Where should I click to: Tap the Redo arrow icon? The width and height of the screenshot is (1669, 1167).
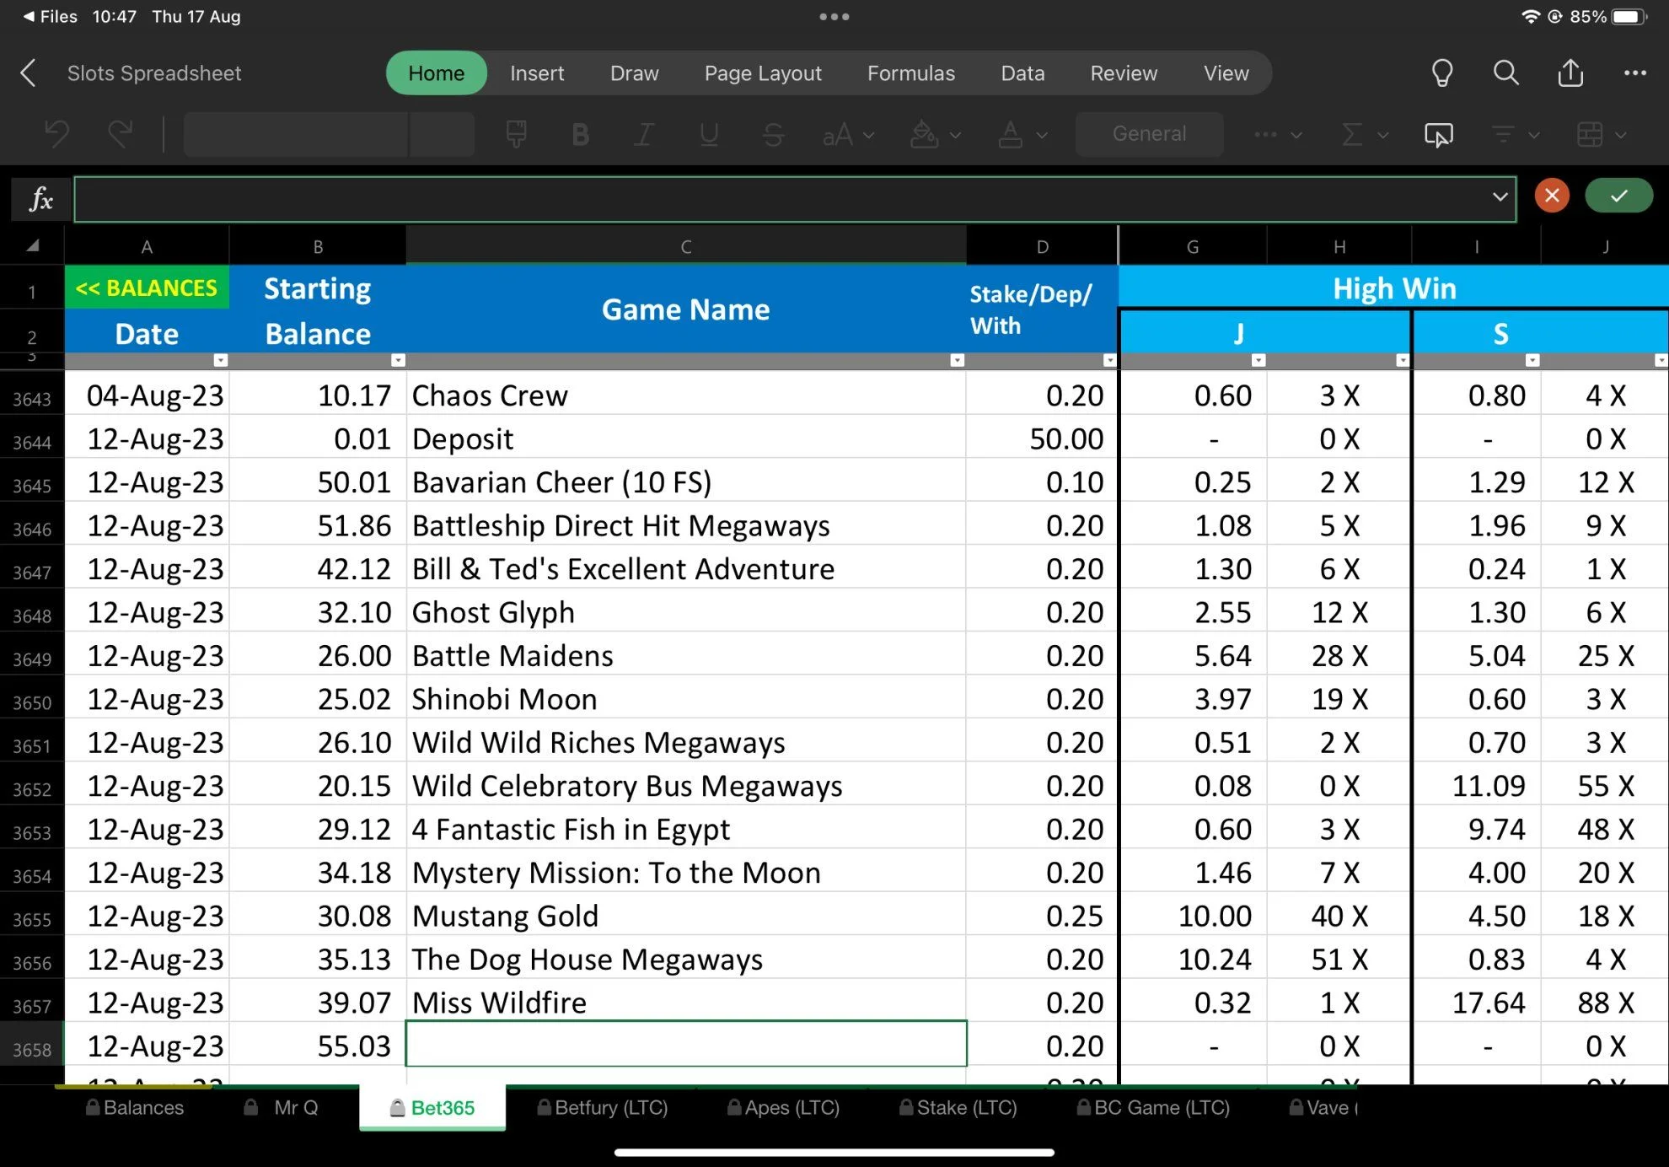[121, 134]
